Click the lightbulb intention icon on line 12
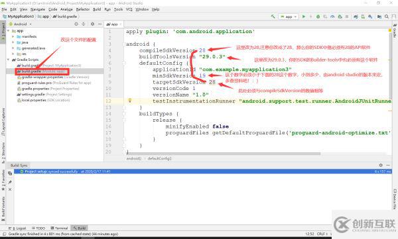Viewport: 398px width, 239px height. pyautogui.click(x=130, y=101)
